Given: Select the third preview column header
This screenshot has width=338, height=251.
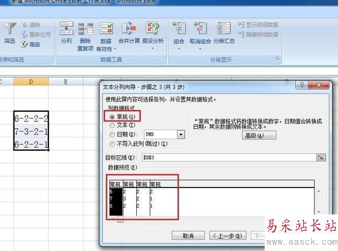Looking at the screenshot, I should pos(143,184).
